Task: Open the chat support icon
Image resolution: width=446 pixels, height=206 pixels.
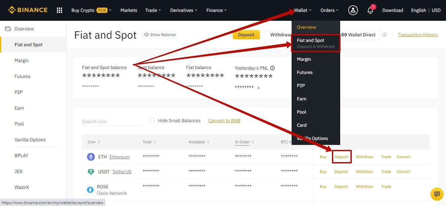Action: pyautogui.click(x=437, y=194)
